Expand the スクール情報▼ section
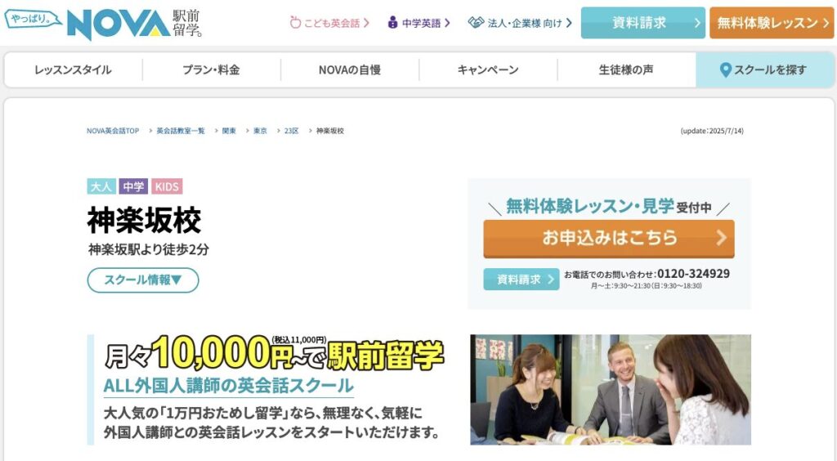This screenshot has width=837, height=461. click(143, 280)
